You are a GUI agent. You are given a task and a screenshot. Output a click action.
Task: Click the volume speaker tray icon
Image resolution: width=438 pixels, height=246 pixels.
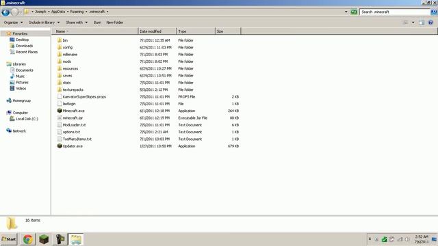[407, 239]
